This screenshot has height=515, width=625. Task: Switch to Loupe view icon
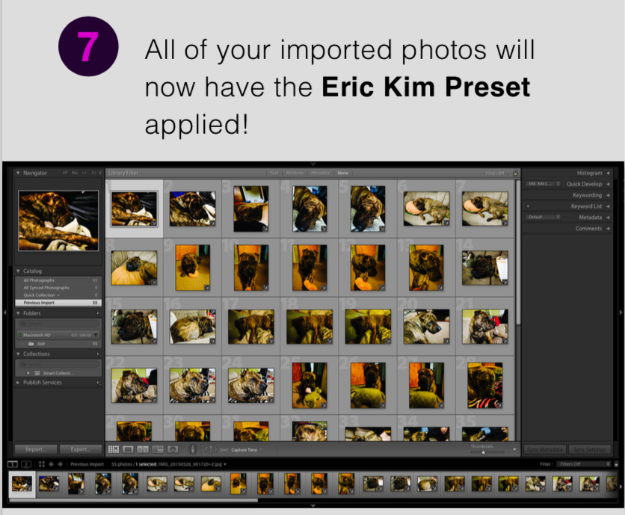[x=128, y=449]
